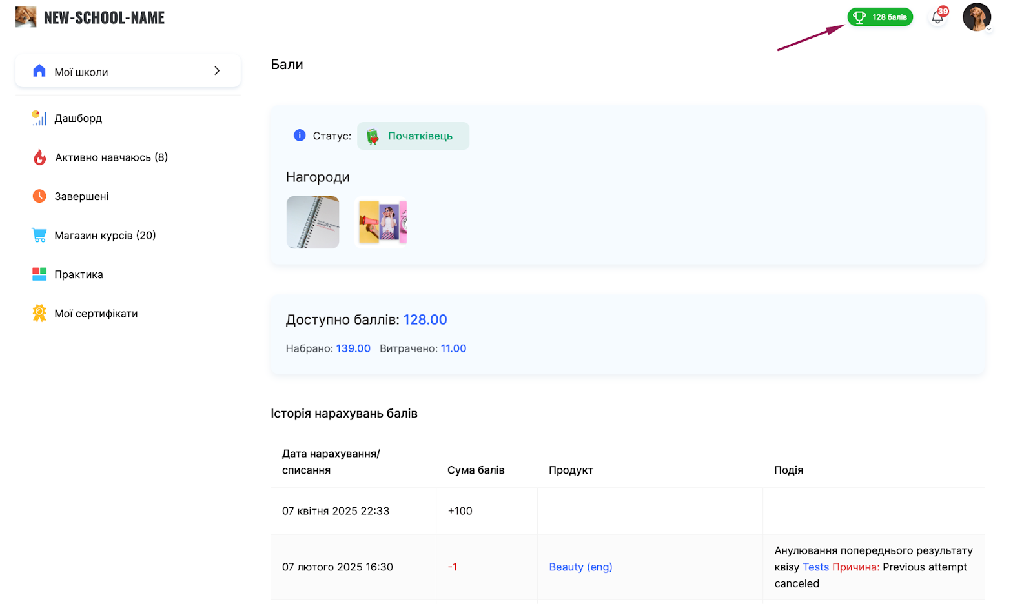Viewport: 1033px width, 604px height.
Task: Click the certificate badge icon
Action: pyautogui.click(x=39, y=314)
